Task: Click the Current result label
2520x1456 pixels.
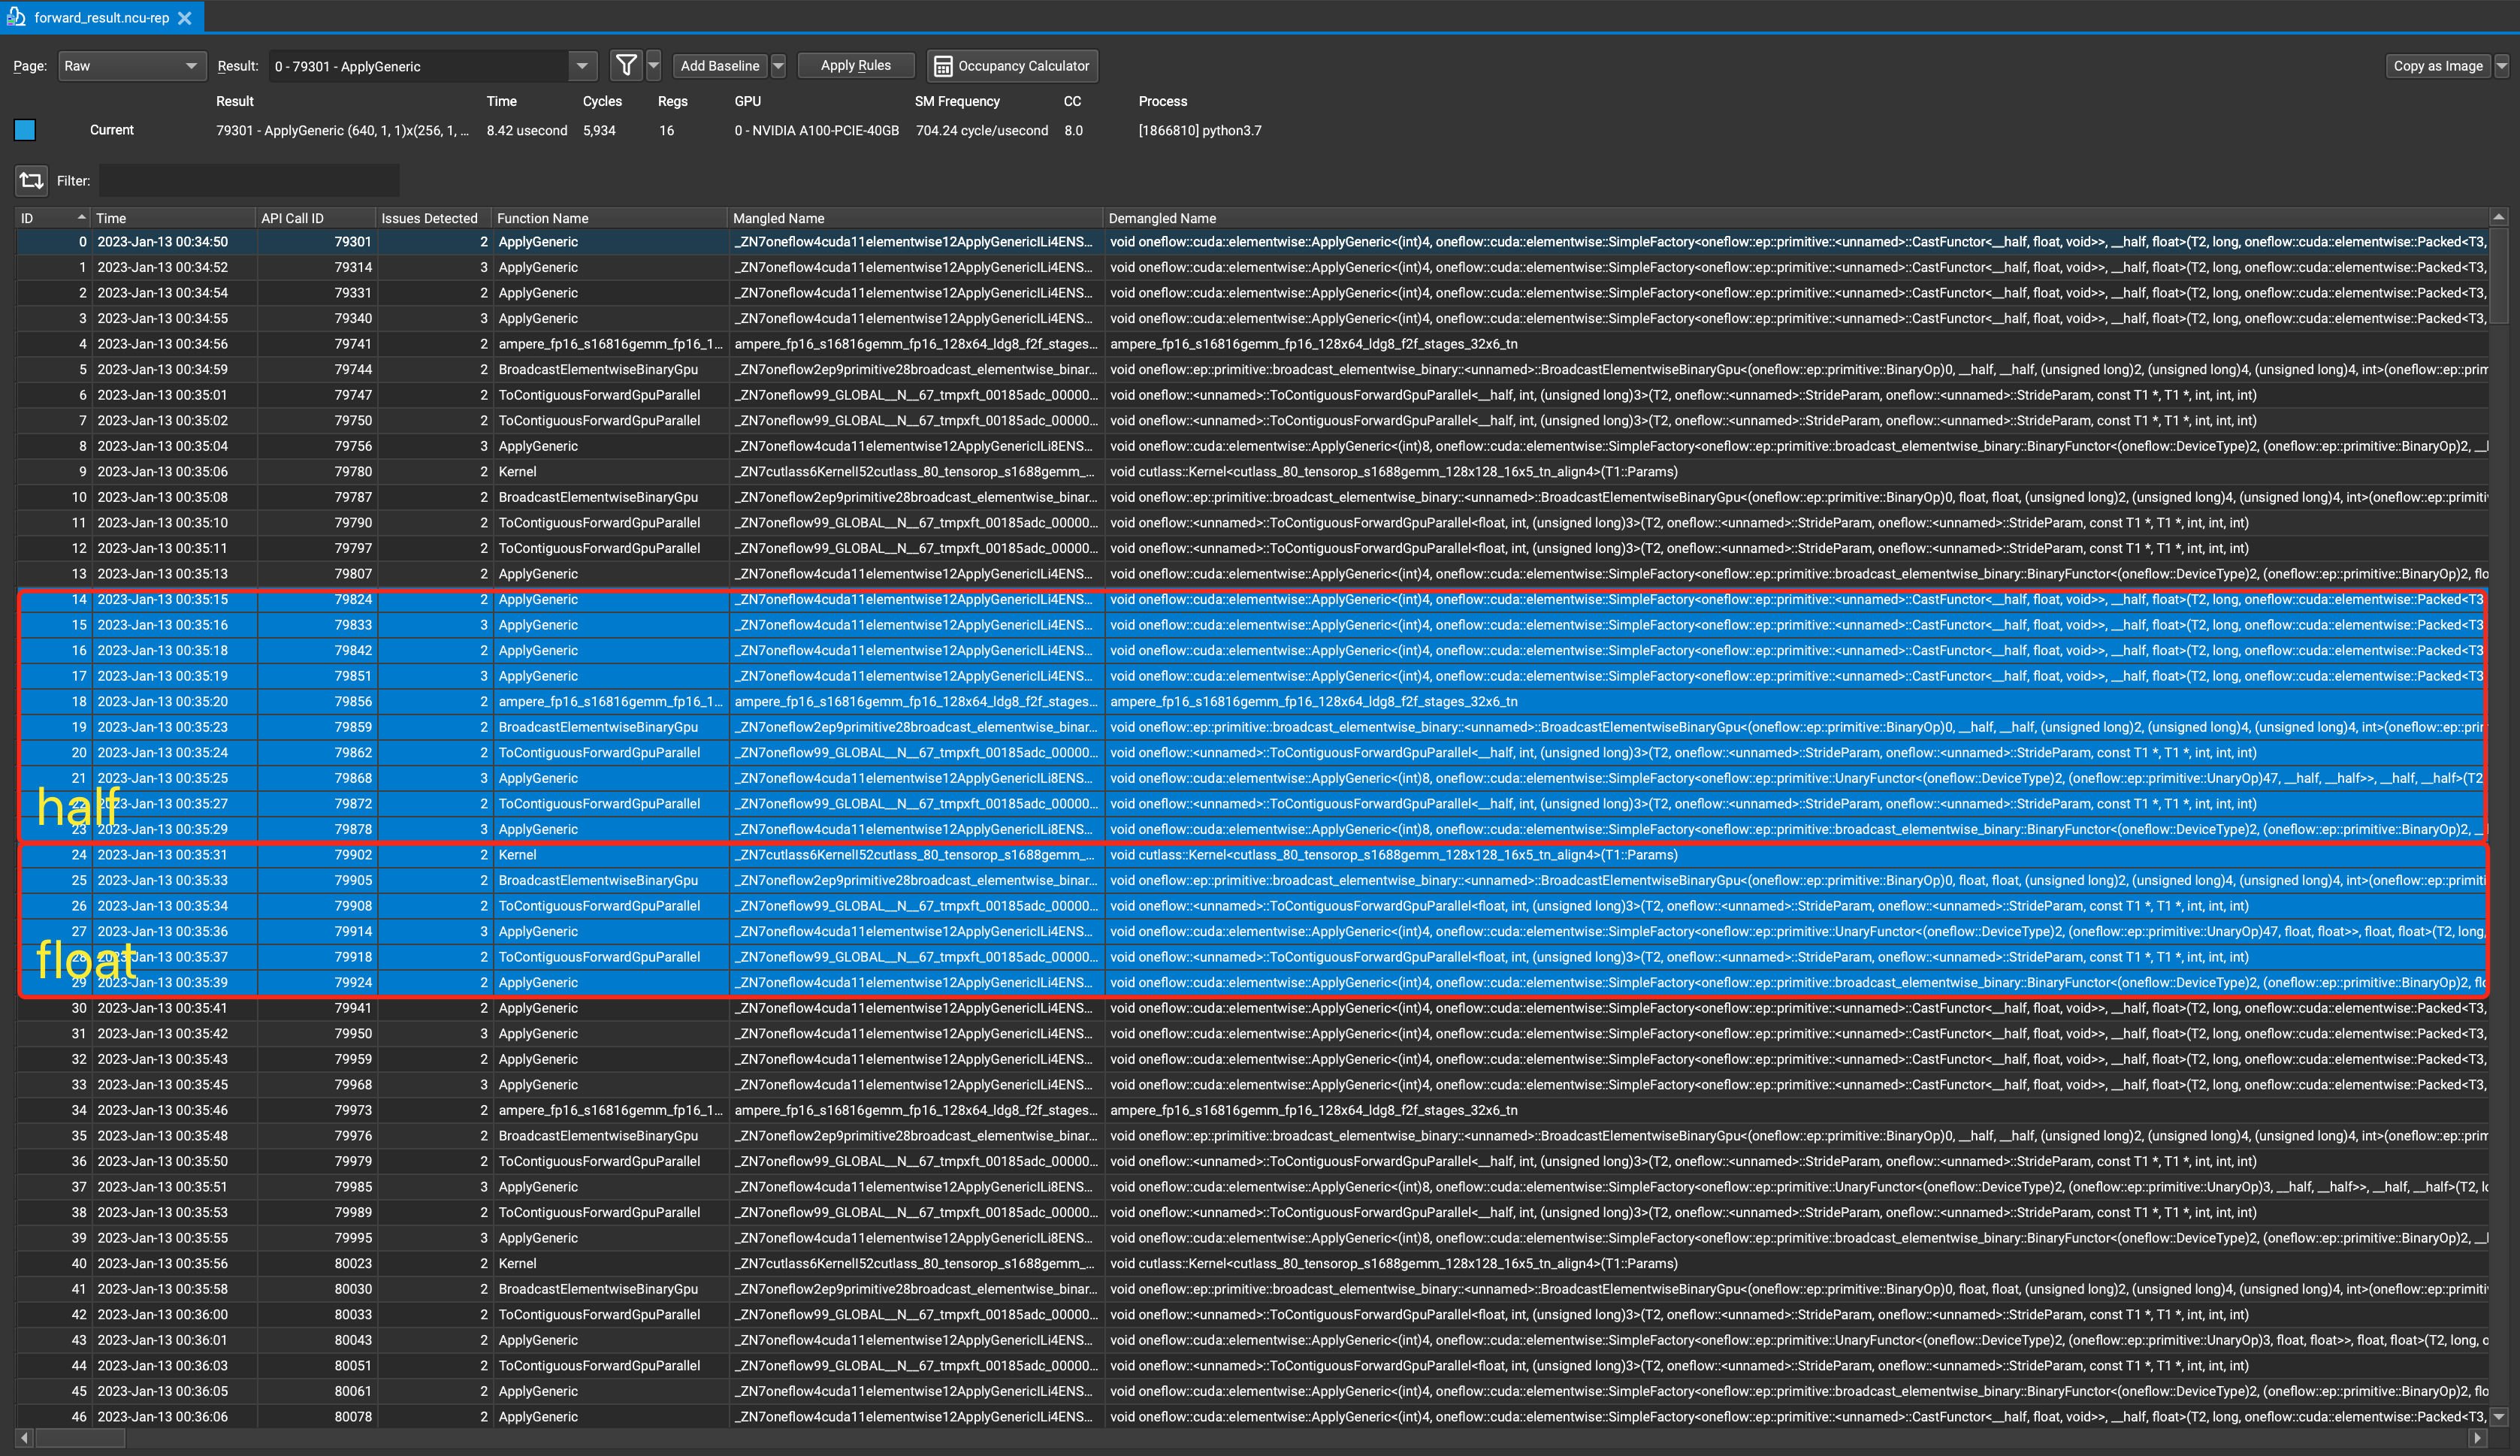Action: [112, 130]
